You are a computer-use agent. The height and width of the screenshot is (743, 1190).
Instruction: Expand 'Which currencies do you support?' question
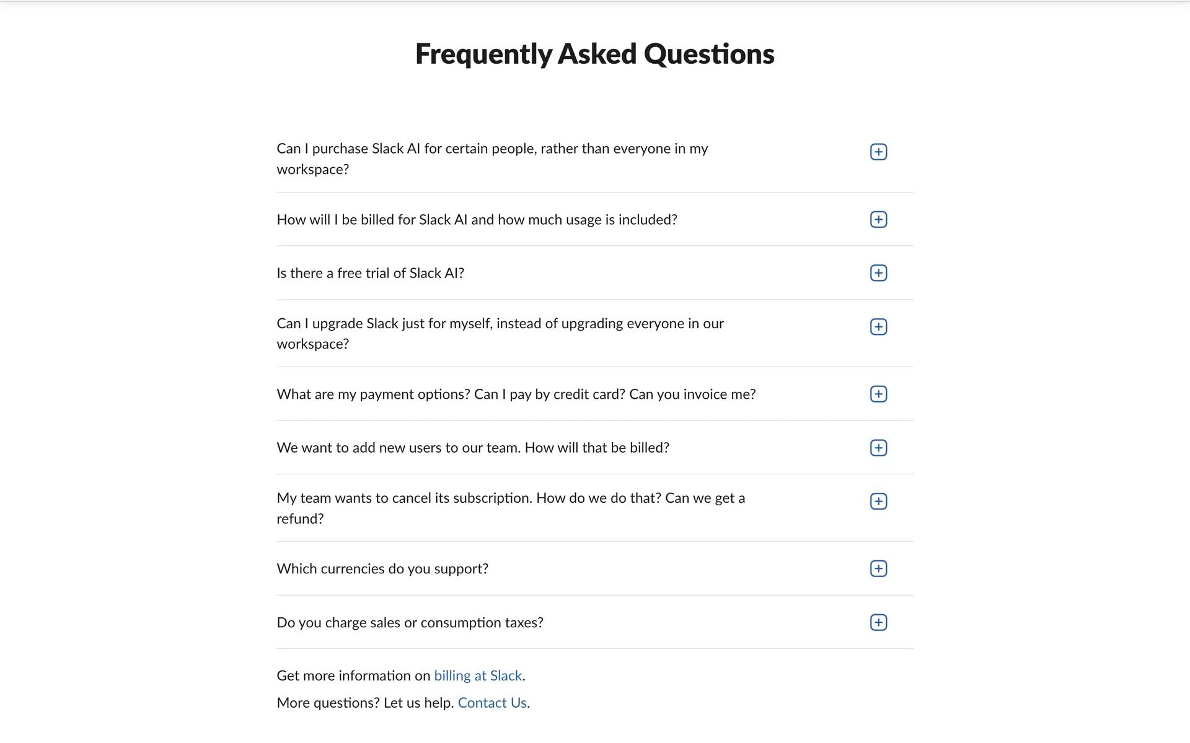pos(382,568)
